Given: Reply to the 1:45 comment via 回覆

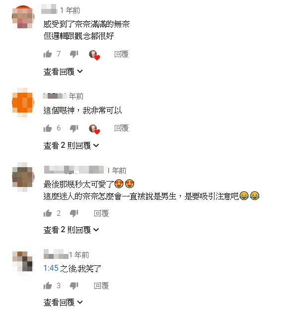Looking at the screenshot, I should point(101,286).
